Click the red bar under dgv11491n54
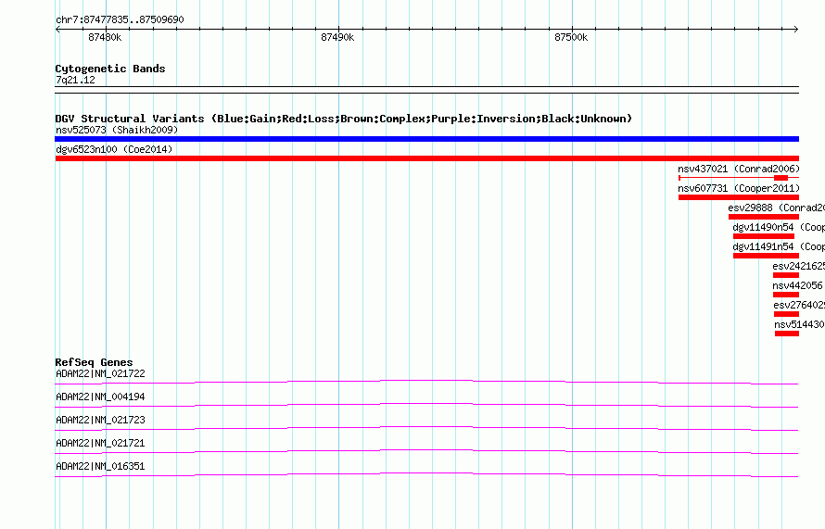 [x=766, y=256]
